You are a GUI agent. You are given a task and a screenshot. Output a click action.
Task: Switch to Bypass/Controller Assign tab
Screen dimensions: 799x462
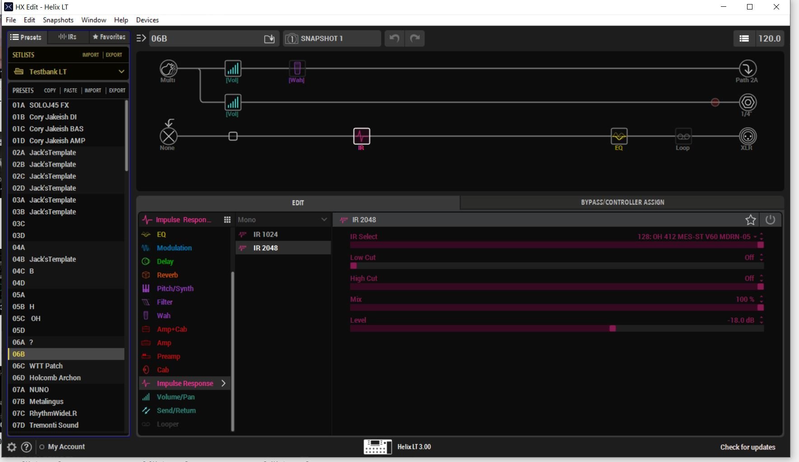(622, 202)
